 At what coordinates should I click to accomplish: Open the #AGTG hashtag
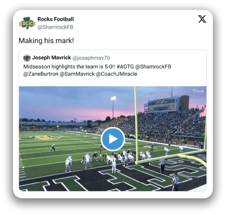pyautogui.click(x=125, y=67)
